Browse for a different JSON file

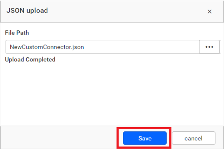(209, 47)
